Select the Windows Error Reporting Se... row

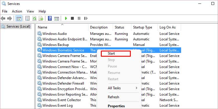tap(109, 94)
